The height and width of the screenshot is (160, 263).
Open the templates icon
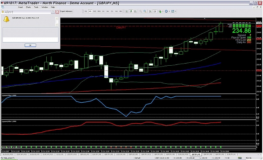coord(173,11)
